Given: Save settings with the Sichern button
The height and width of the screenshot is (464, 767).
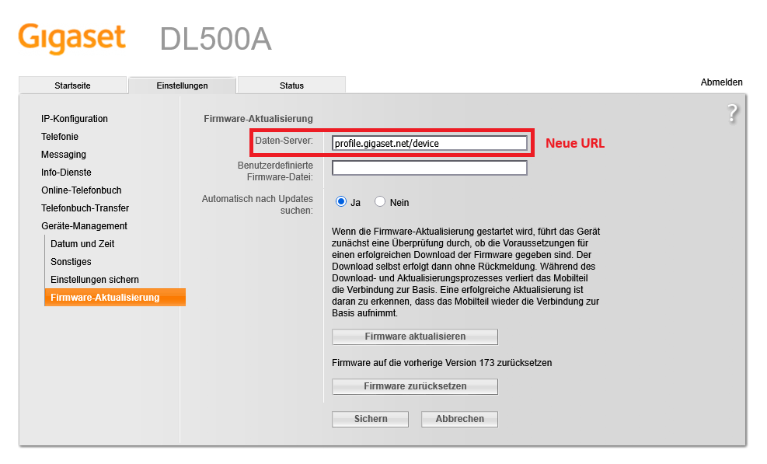Looking at the screenshot, I should pyautogui.click(x=370, y=419).
